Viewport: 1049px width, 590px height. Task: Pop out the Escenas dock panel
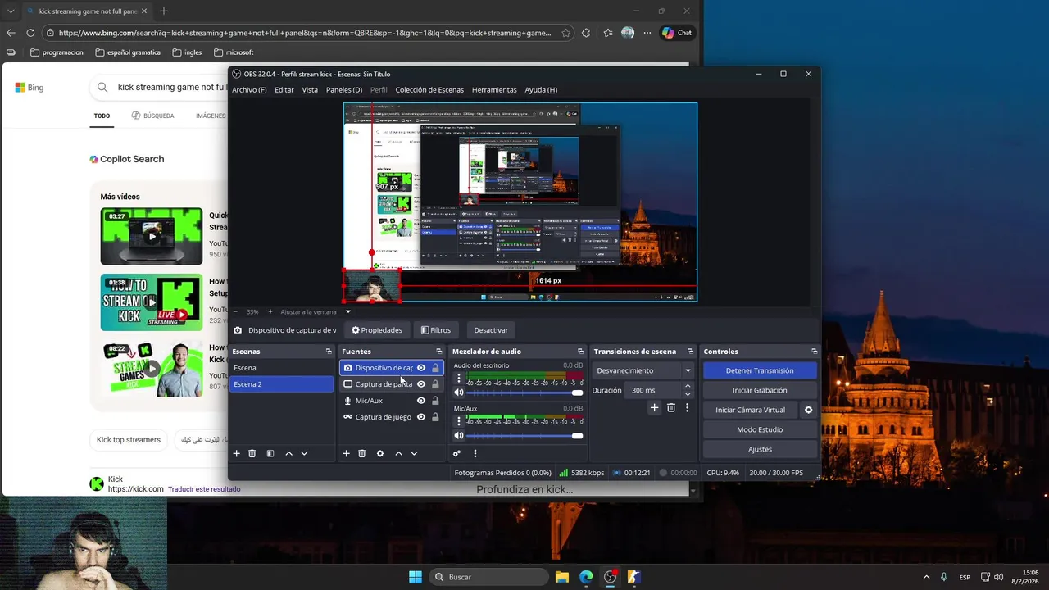329,352
